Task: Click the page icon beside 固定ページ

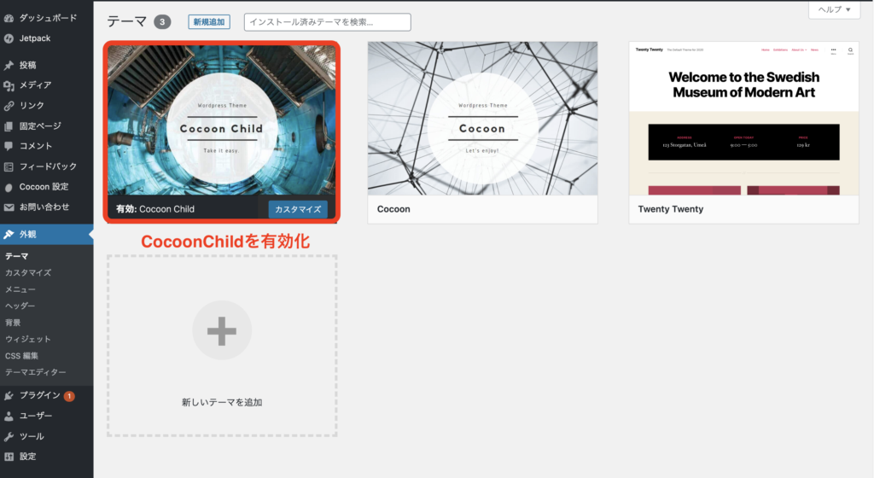Action: (x=9, y=126)
